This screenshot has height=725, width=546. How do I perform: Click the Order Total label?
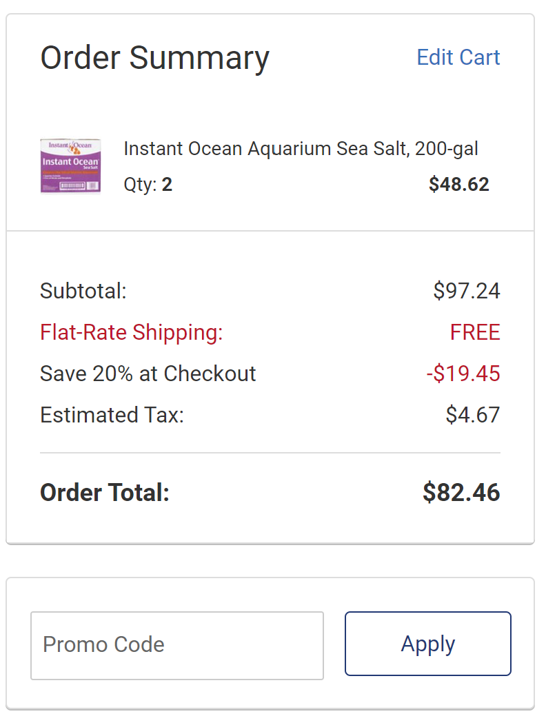coord(105,493)
